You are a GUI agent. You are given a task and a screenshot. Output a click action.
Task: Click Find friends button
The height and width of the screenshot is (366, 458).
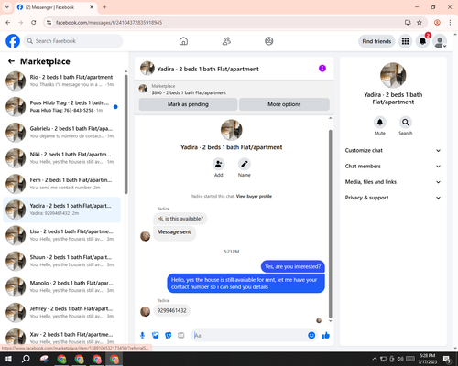click(x=376, y=41)
